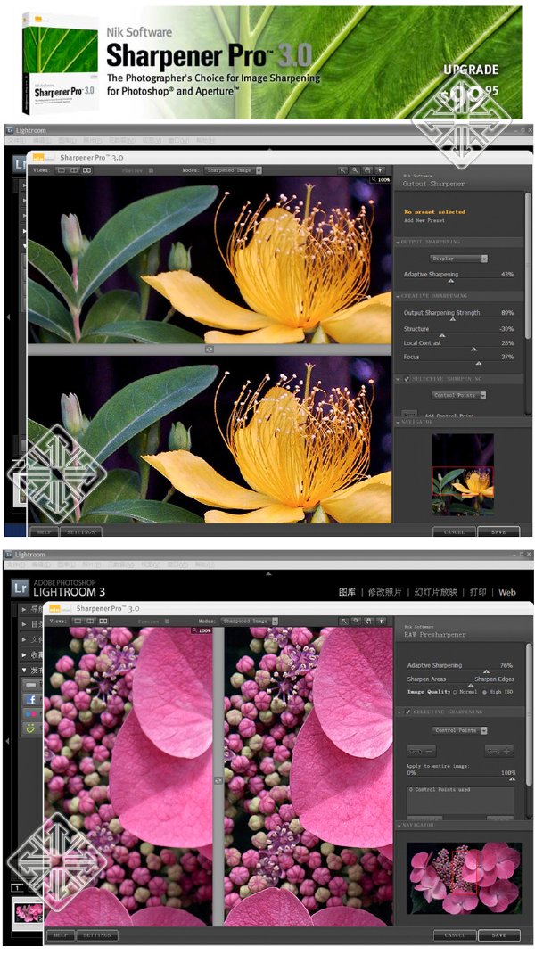Open Modes dropdown in RAW Presharpener window

[x=249, y=621]
